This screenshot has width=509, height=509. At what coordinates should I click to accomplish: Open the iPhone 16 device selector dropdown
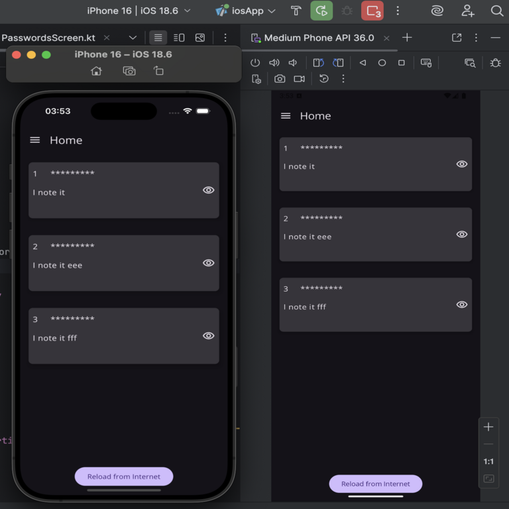pos(139,11)
